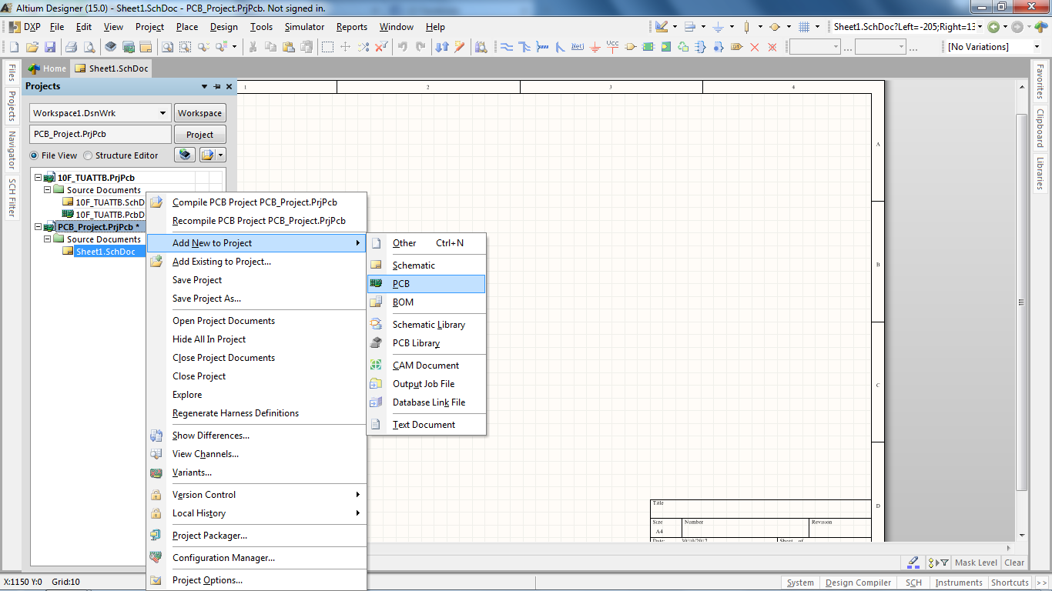Image resolution: width=1052 pixels, height=591 pixels.
Task: Click the Shortcuts status bar button
Action: click(1010, 583)
